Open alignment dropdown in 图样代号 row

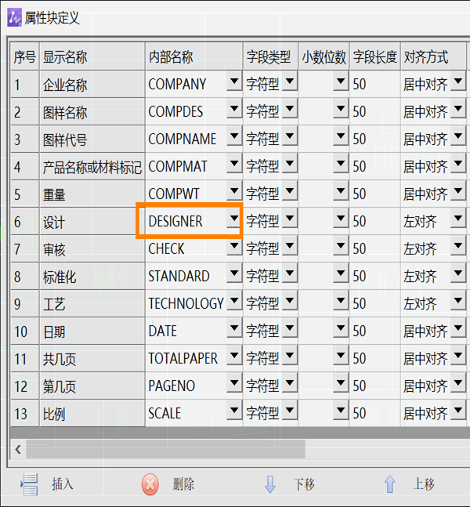pyautogui.click(x=458, y=136)
